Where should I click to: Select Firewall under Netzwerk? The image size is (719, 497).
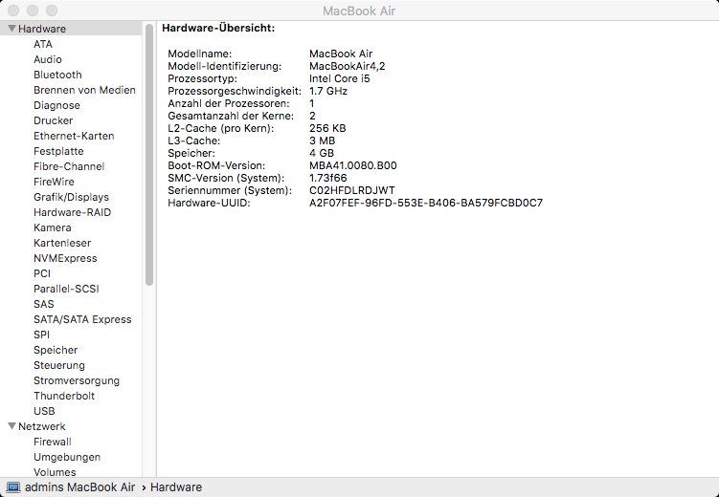click(53, 442)
